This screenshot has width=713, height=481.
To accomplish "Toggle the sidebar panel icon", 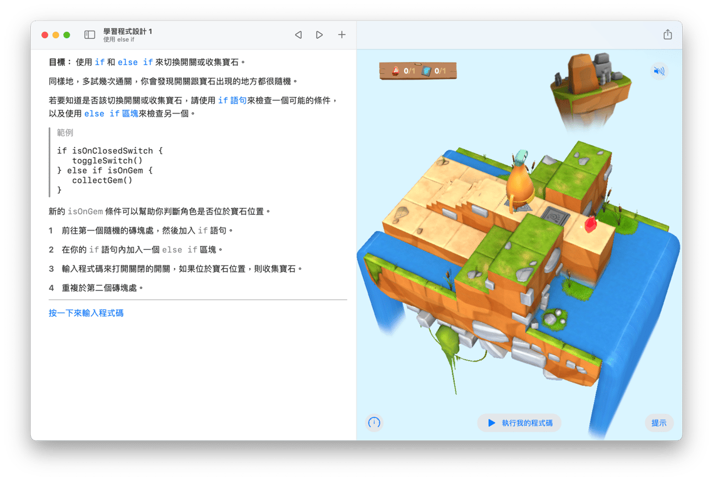I will click(x=90, y=35).
